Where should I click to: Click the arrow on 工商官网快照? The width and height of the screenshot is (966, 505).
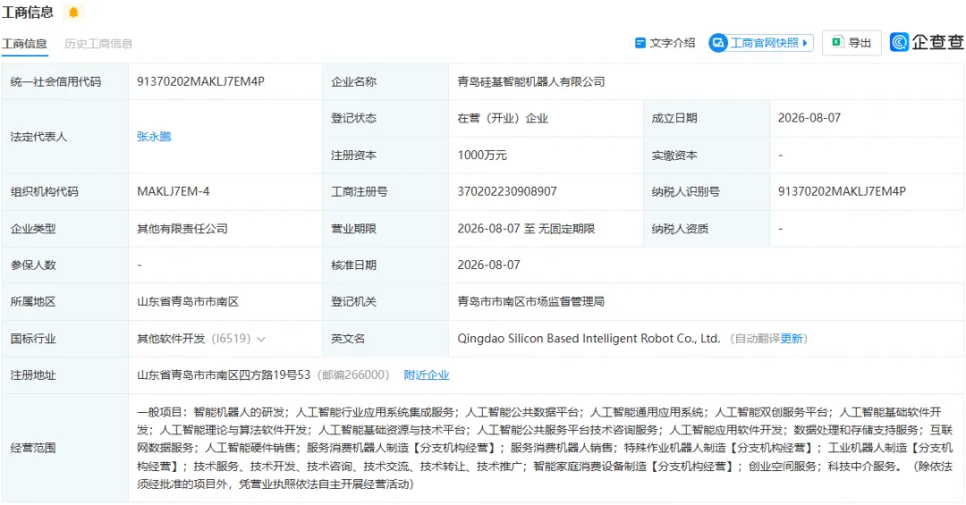tap(805, 43)
